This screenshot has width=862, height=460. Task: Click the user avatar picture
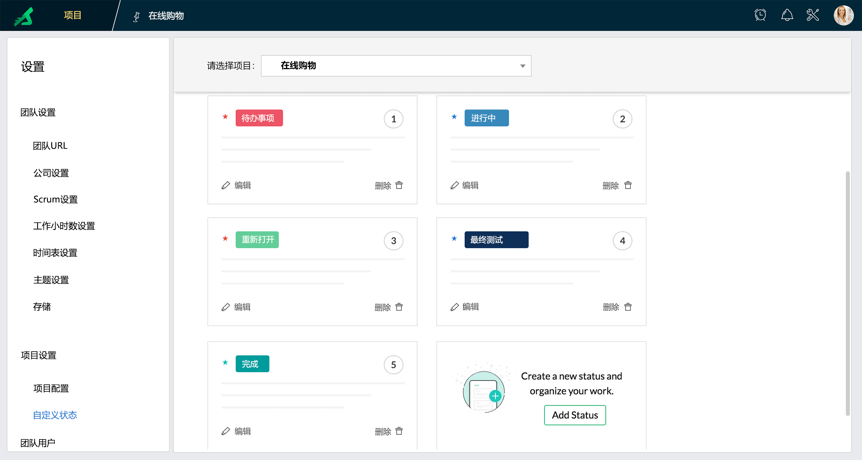(x=843, y=15)
